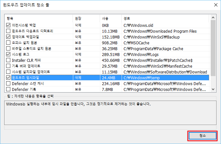221x144 pixels.
Task: Click the 사용 column header
Action: pyautogui.click(x=111, y=18)
